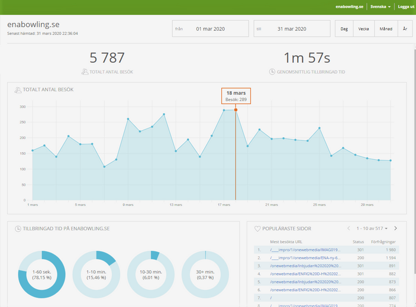Switch to the Månad view
The height and width of the screenshot is (307, 416).
coord(386,28)
